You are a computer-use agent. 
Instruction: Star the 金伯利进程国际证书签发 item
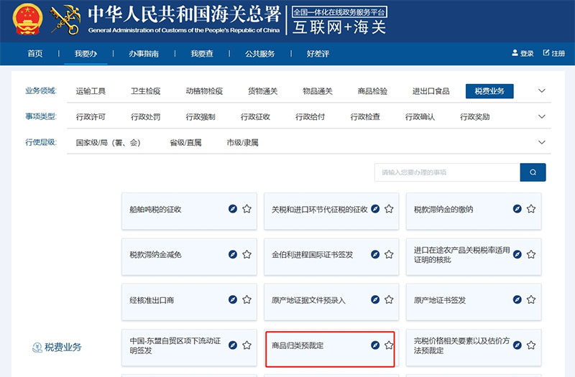click(389, 254)
